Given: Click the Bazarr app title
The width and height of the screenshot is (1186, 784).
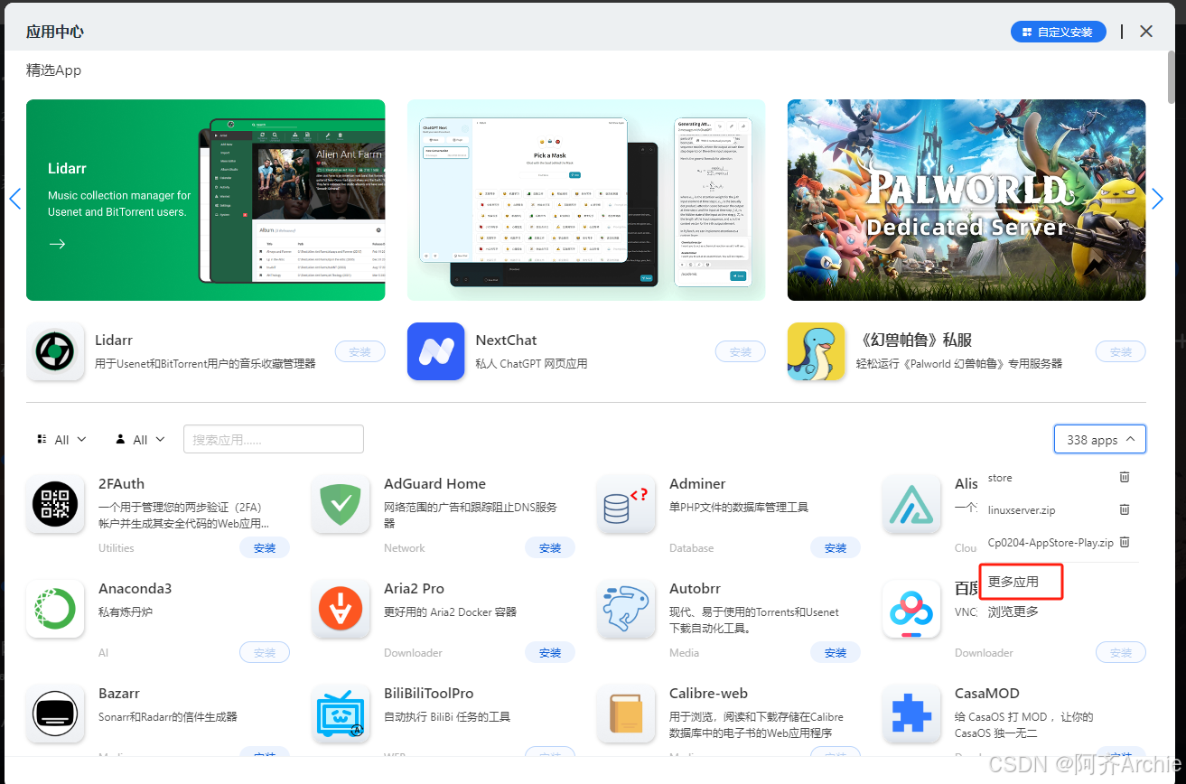Looking at the screenshot, I should [119, 693].
